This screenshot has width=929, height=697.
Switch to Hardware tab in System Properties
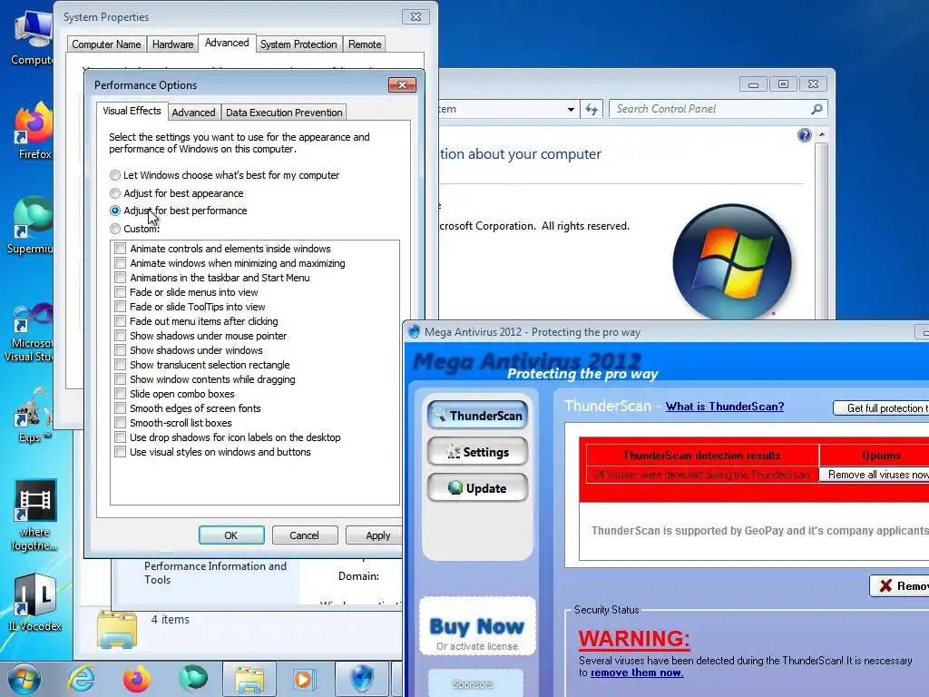172,44
